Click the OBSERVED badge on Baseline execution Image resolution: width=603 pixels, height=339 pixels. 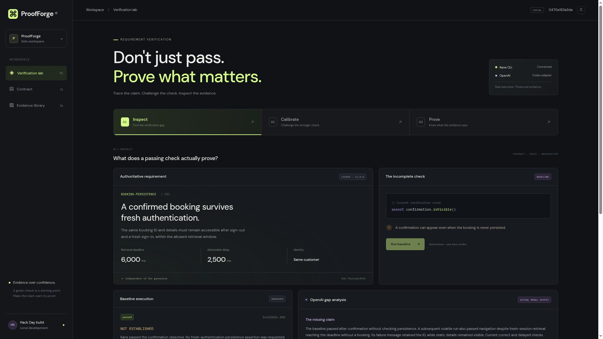click(277, 299)
